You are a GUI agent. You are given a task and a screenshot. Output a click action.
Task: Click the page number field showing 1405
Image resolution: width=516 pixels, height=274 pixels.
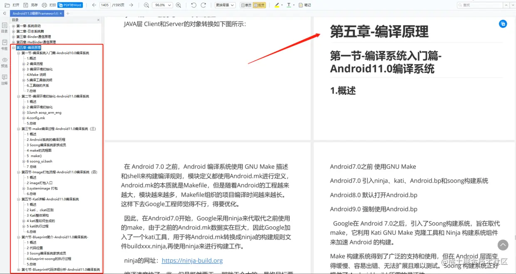click(105, 5)
